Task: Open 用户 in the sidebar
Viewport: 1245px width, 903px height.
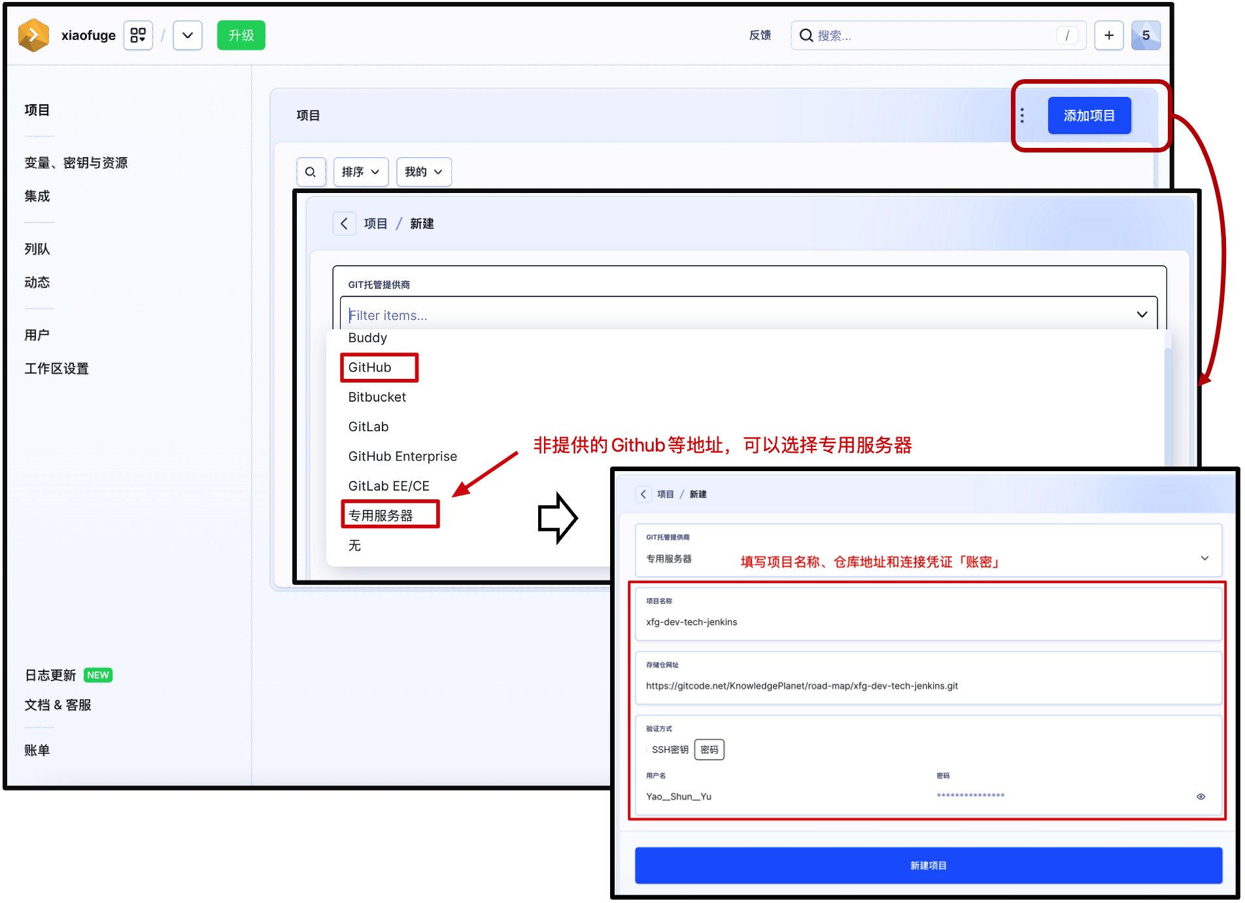Action: tap(37, 336)
